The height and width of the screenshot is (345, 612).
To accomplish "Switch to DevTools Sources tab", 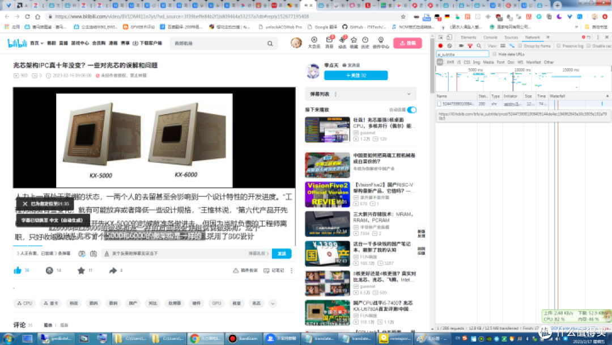I will pos(511,37).
